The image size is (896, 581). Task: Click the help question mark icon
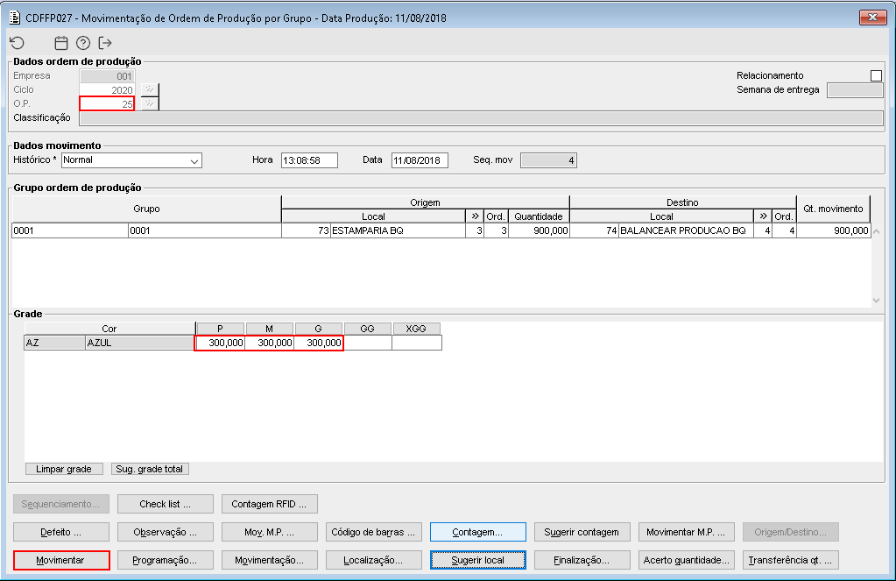(x=83, y=43)
